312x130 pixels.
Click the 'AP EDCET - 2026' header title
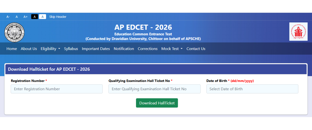point(143,27)
